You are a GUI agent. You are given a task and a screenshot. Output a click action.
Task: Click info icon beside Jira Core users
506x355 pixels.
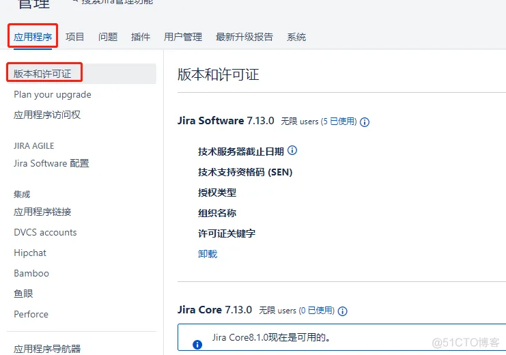(342, 311)
